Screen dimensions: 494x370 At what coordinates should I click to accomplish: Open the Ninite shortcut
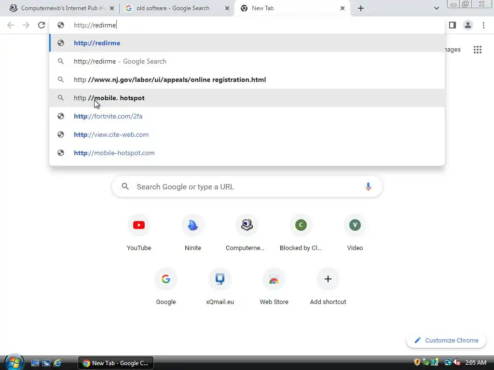click(193, 233)
